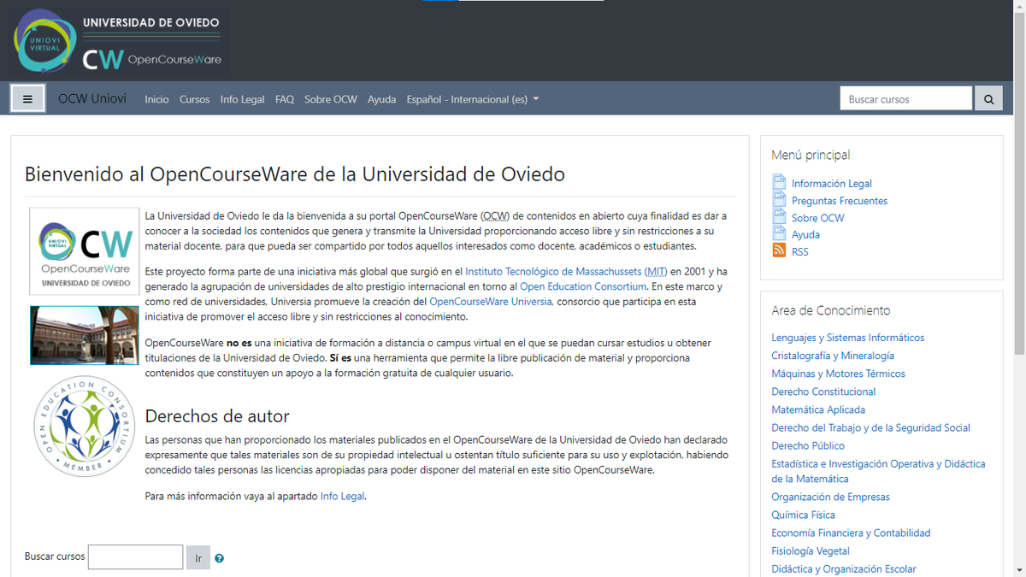
Task: Click the OCW Universidad de Oviedo logo image
Action: point(85,251)
